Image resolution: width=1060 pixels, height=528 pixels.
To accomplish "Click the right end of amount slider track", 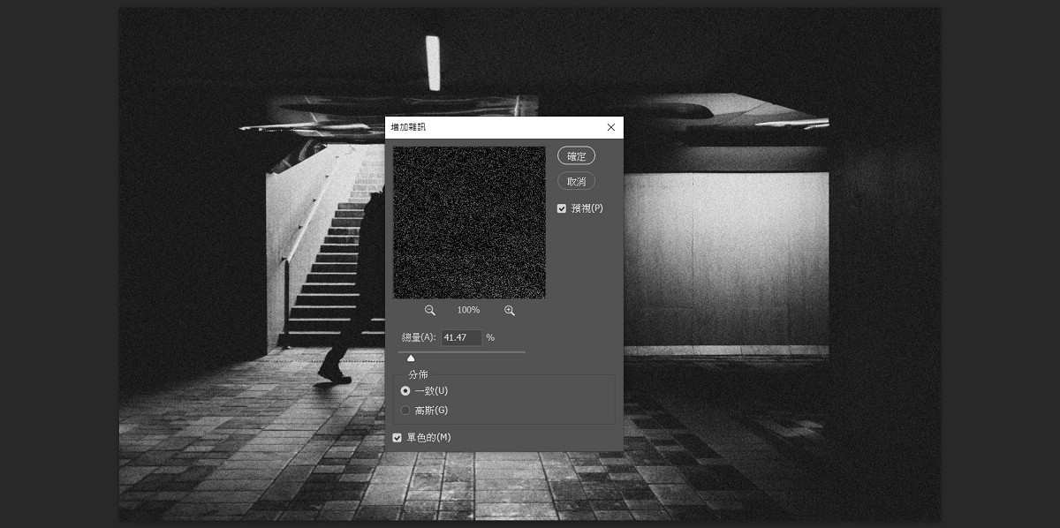I will 524,351.
